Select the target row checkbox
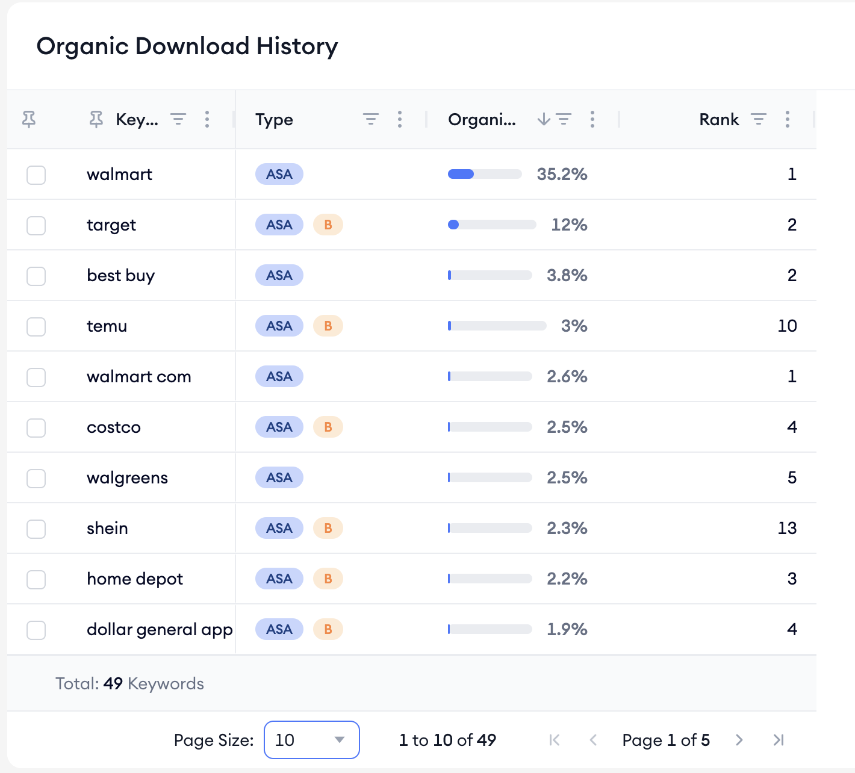This screenshot has height=773, width=855. click(36, 226)
